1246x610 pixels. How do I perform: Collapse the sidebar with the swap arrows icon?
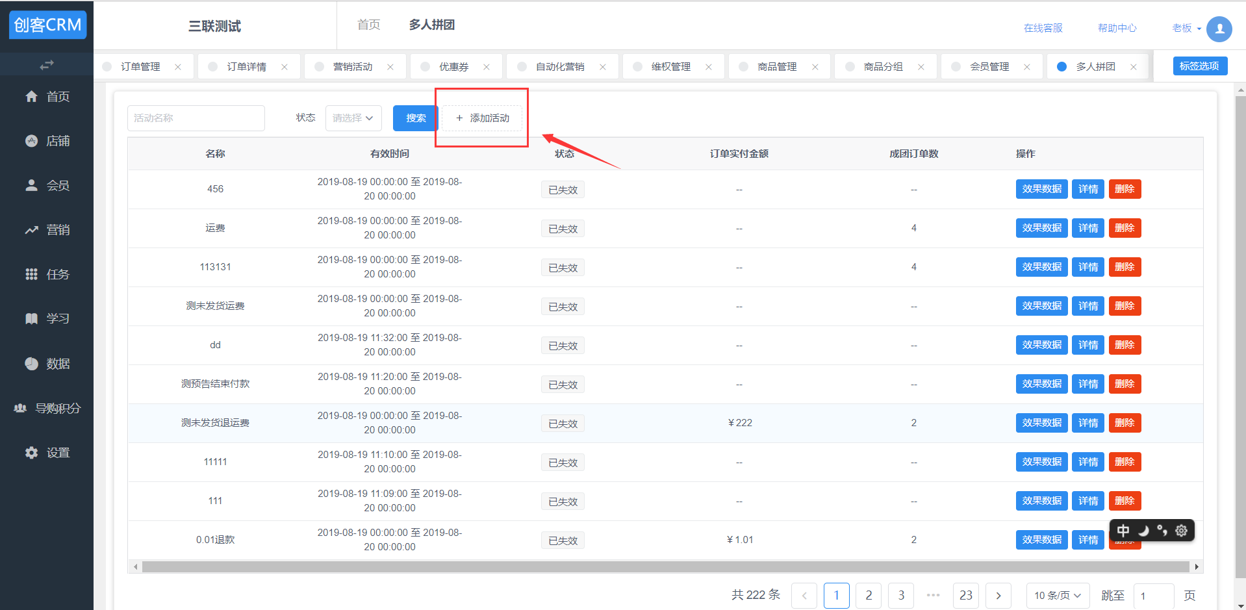[x=47, y=65]
